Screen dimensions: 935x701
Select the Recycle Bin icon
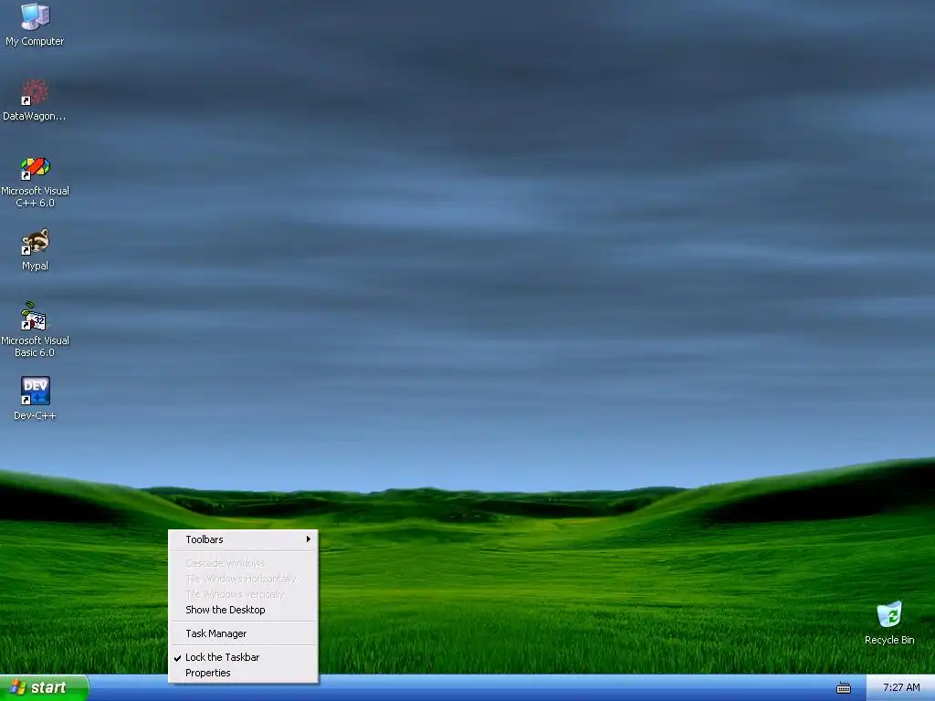tap(889, 614)
